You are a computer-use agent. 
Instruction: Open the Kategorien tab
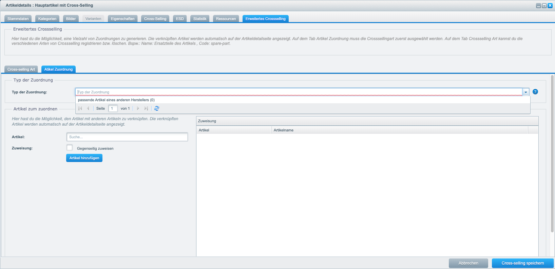47,19
